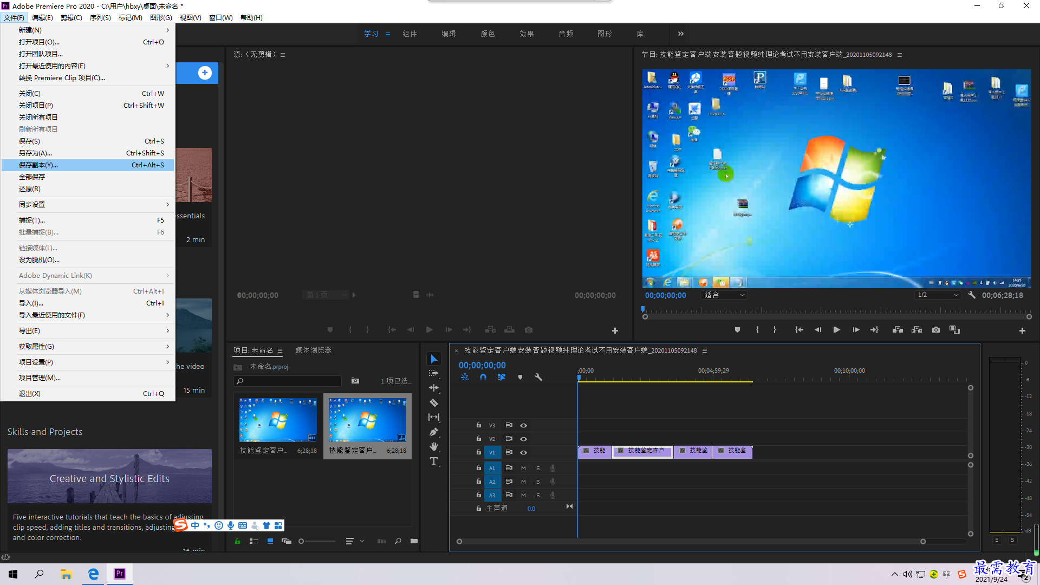Toggle timeline snap magnet icon
This screenshot has width=1040, height=585.
(483, 377)
